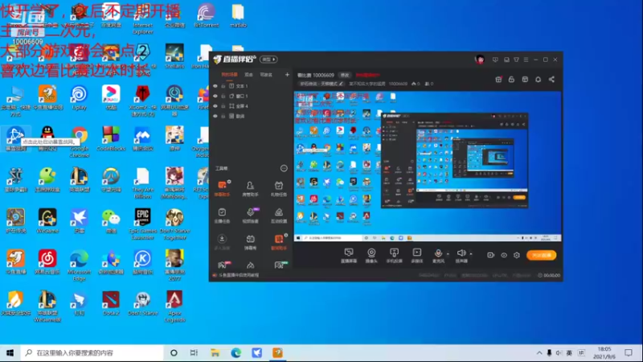Image resolution: width=643 pixels, height=362 pixels.
Task: Open the Dota 2 desktop shortcut
Action: click(x=111, y=303)
